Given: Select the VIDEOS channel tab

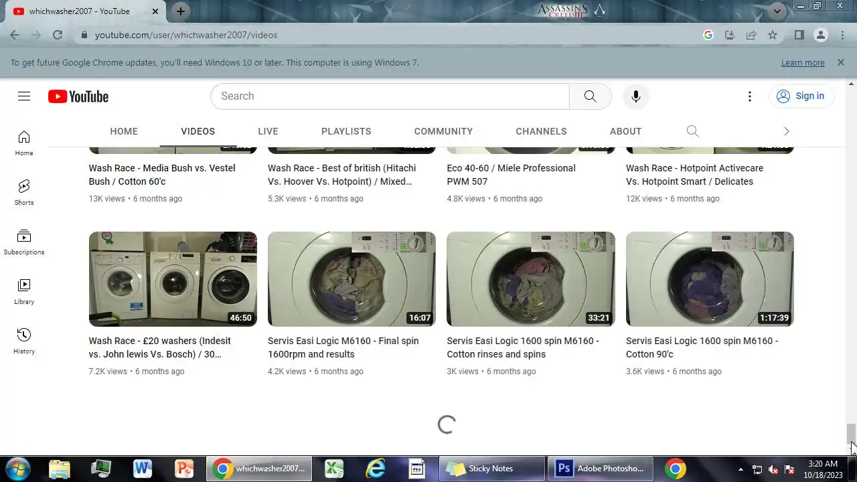Looking at the screenshot, I should point(198,131).
